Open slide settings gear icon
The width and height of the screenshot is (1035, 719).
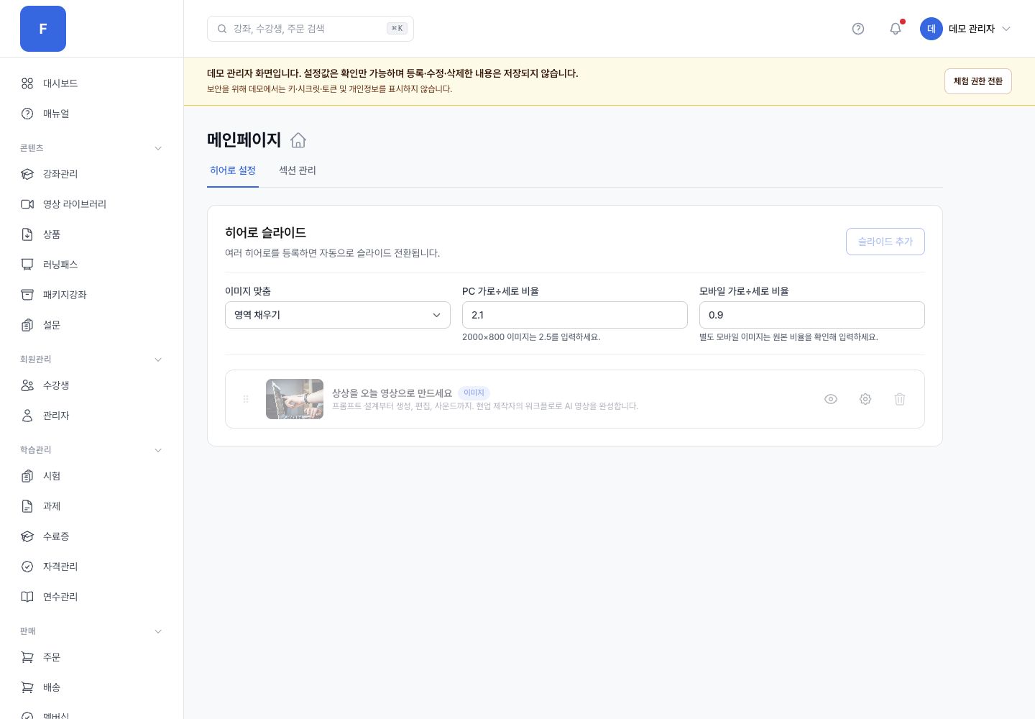coord(865,399)
